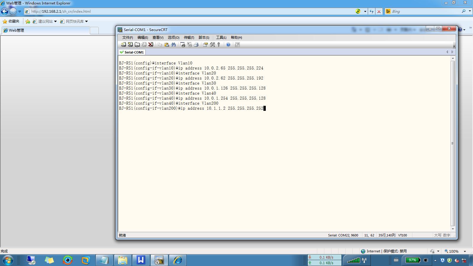
Task: Select the Web管理 browser tab
Action: pos(46,30)
